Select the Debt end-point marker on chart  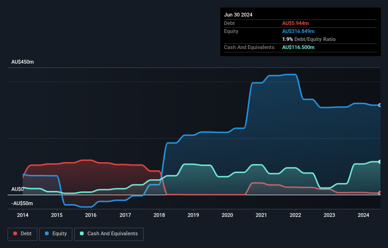coord(380,193)
